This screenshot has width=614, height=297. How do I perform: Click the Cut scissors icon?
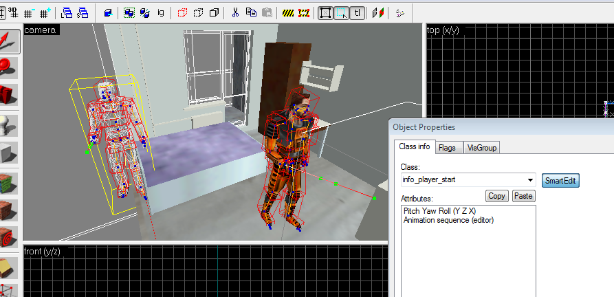click(235, 12)
